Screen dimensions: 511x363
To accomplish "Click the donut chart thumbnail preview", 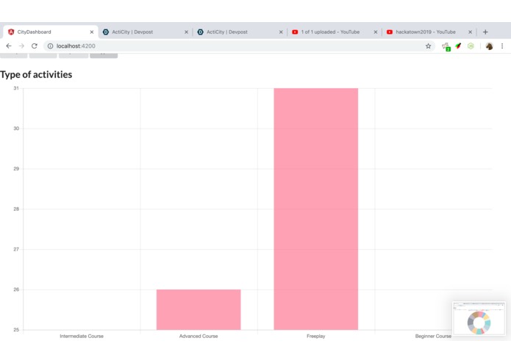I will [x=479, y=318].
